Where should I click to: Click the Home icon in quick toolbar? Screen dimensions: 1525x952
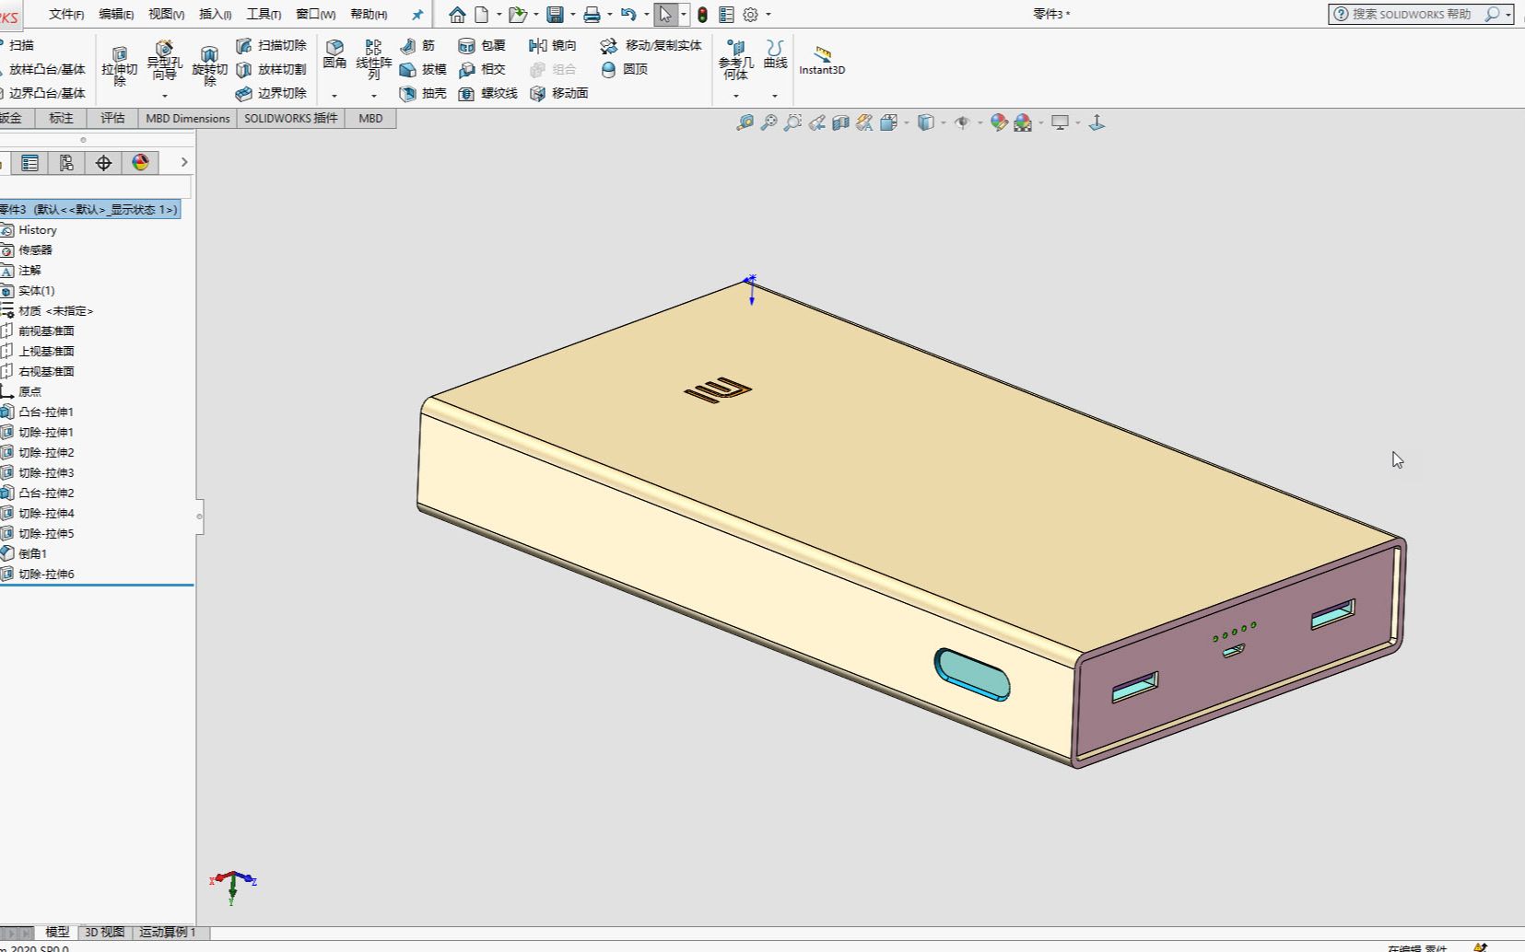tap(457, 15)
